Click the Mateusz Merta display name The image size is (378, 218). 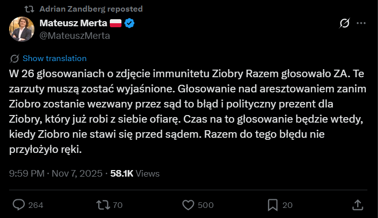point(73,23)
